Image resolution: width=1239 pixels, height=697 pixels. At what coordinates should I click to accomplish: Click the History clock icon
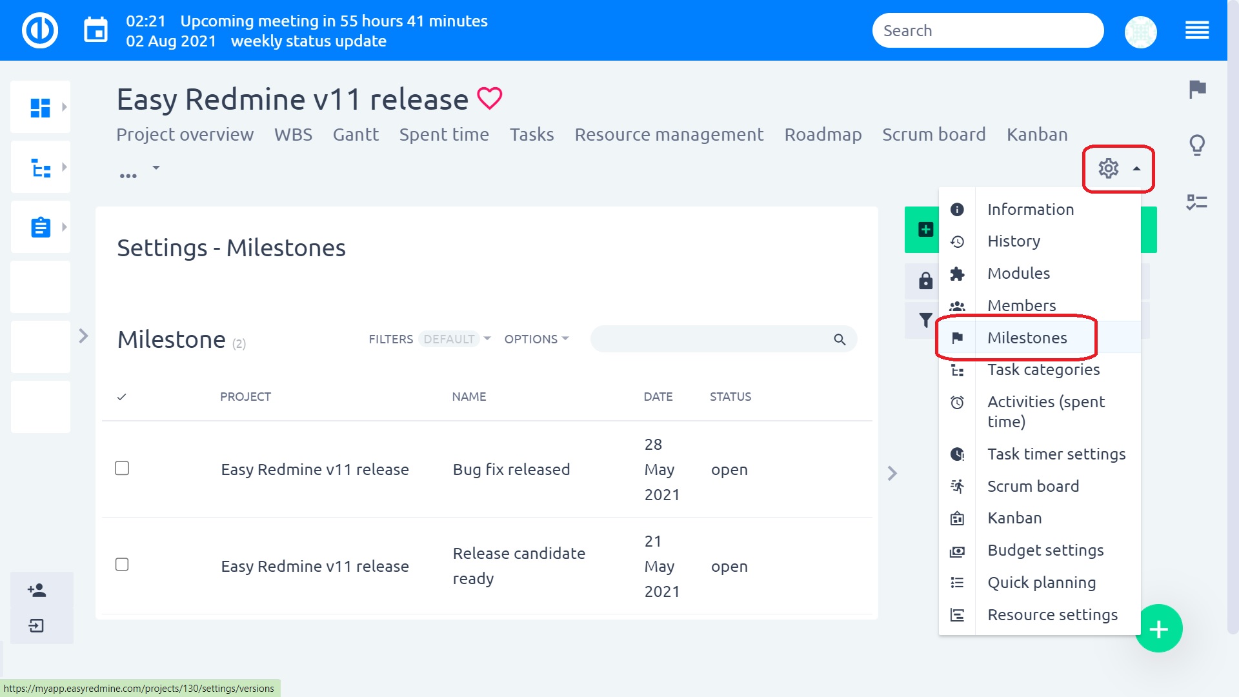pos(957,241)
